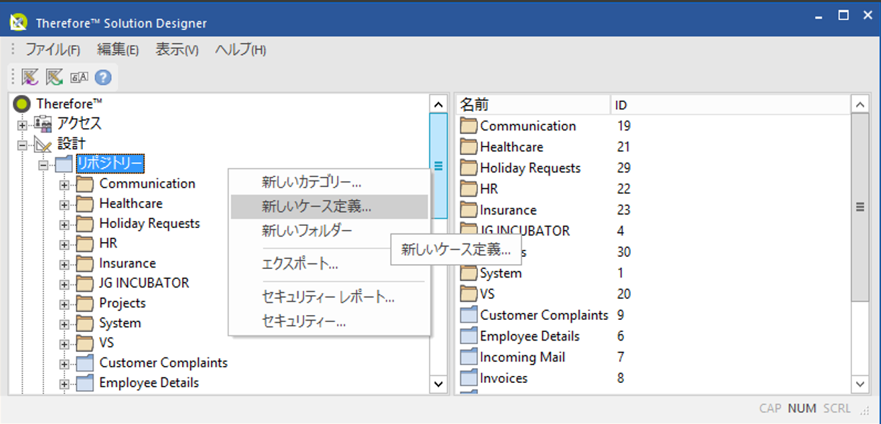Screen dimensions: 881x424
Task: Click the green circle Therefore root node icon
Action: tap(22, 104)
